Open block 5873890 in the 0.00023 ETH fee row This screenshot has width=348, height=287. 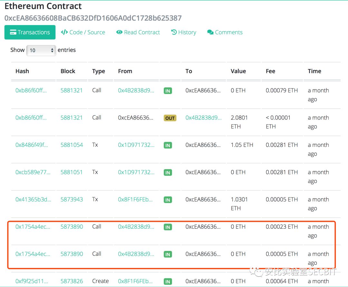pyautogui.click(x=72, y=227)
